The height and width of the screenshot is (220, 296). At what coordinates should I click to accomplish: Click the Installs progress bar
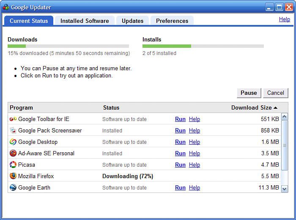click(203, 46)
